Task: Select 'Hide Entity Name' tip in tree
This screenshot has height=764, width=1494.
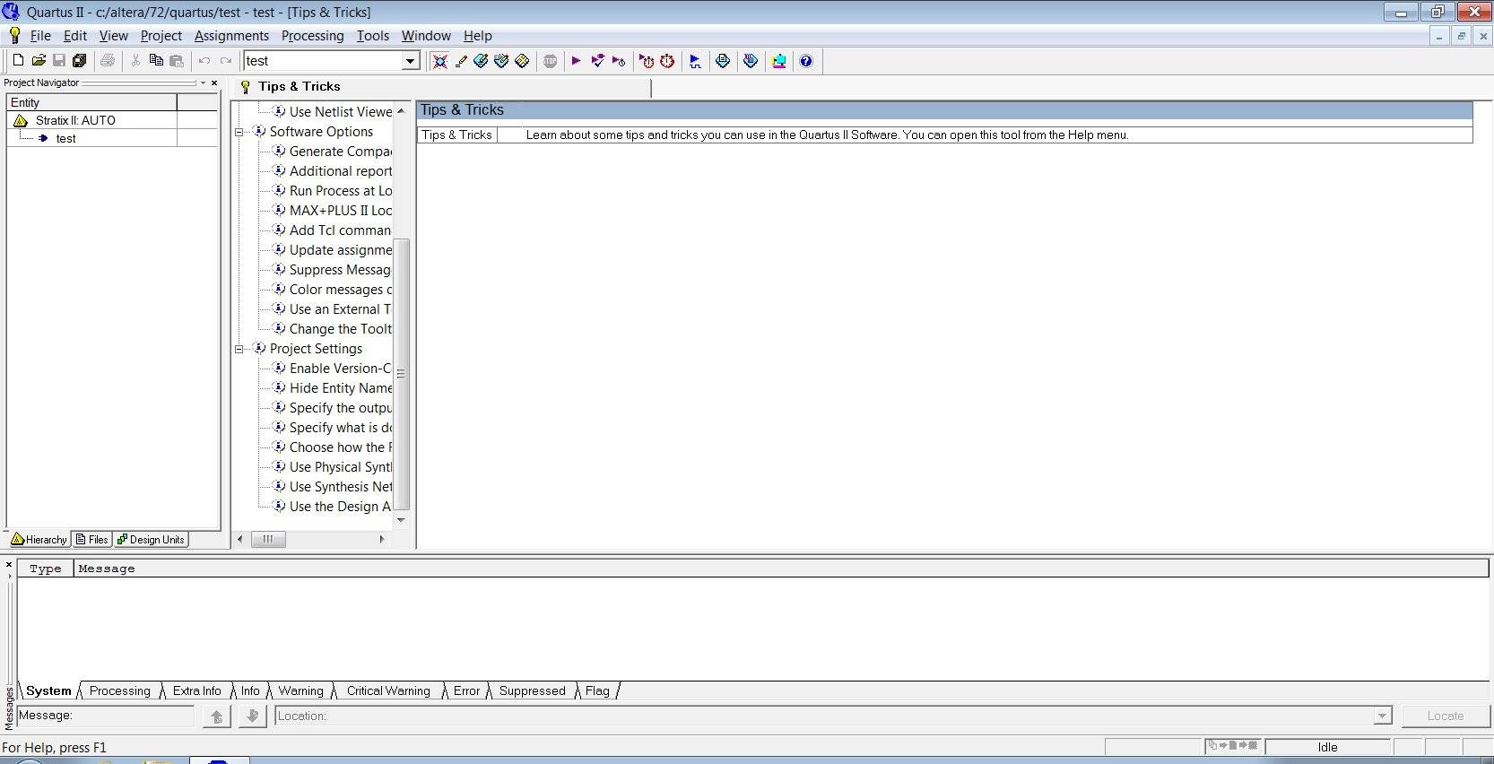Action: 341,388
